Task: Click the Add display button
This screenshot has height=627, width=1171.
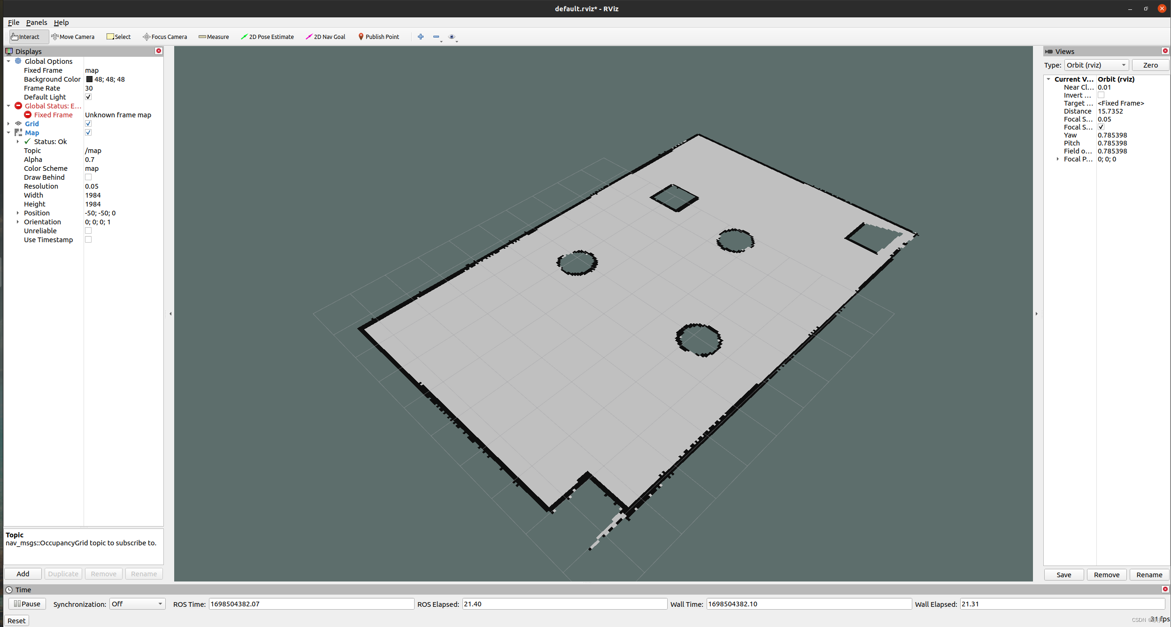Action: [x=23, y=574]
